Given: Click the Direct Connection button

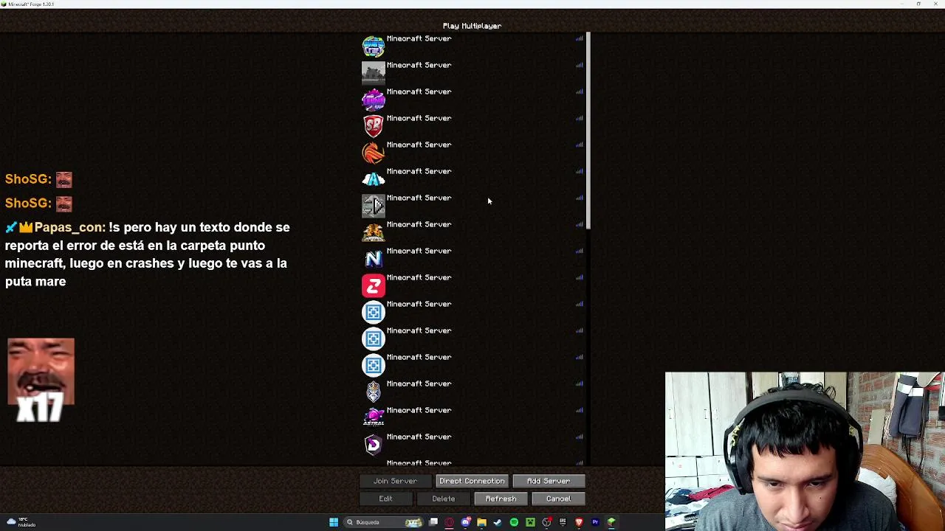Looking at the screenshot, I should click(472, 481).
